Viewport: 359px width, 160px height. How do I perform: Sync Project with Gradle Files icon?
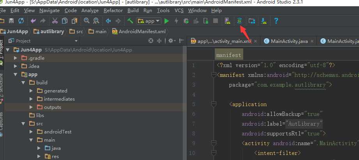click(239, 21)
